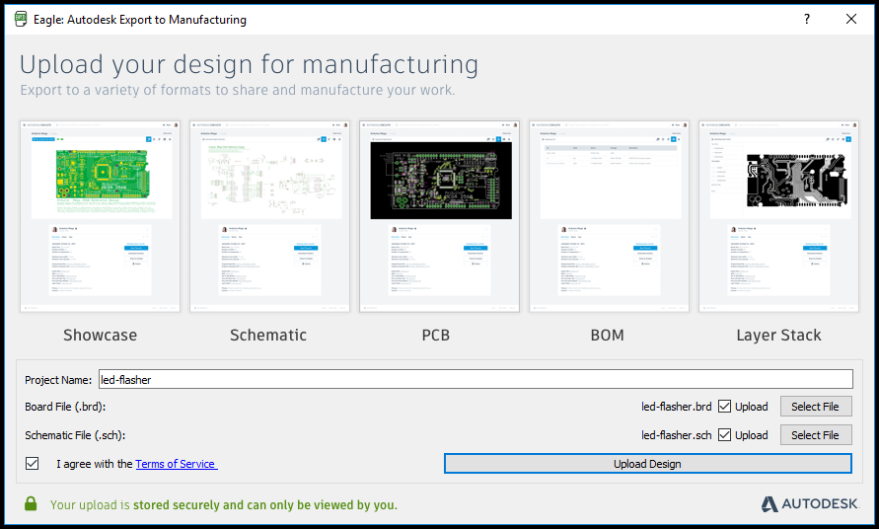The height and width of the screenshot is (529, 879).
Task: Click the led-flasher.sch file name
Action: click(676, 435)
